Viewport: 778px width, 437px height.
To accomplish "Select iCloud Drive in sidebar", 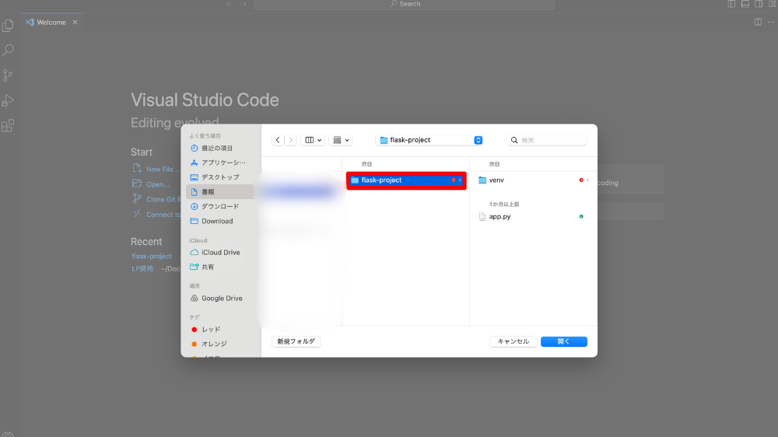I will click(x=220, y=253).
